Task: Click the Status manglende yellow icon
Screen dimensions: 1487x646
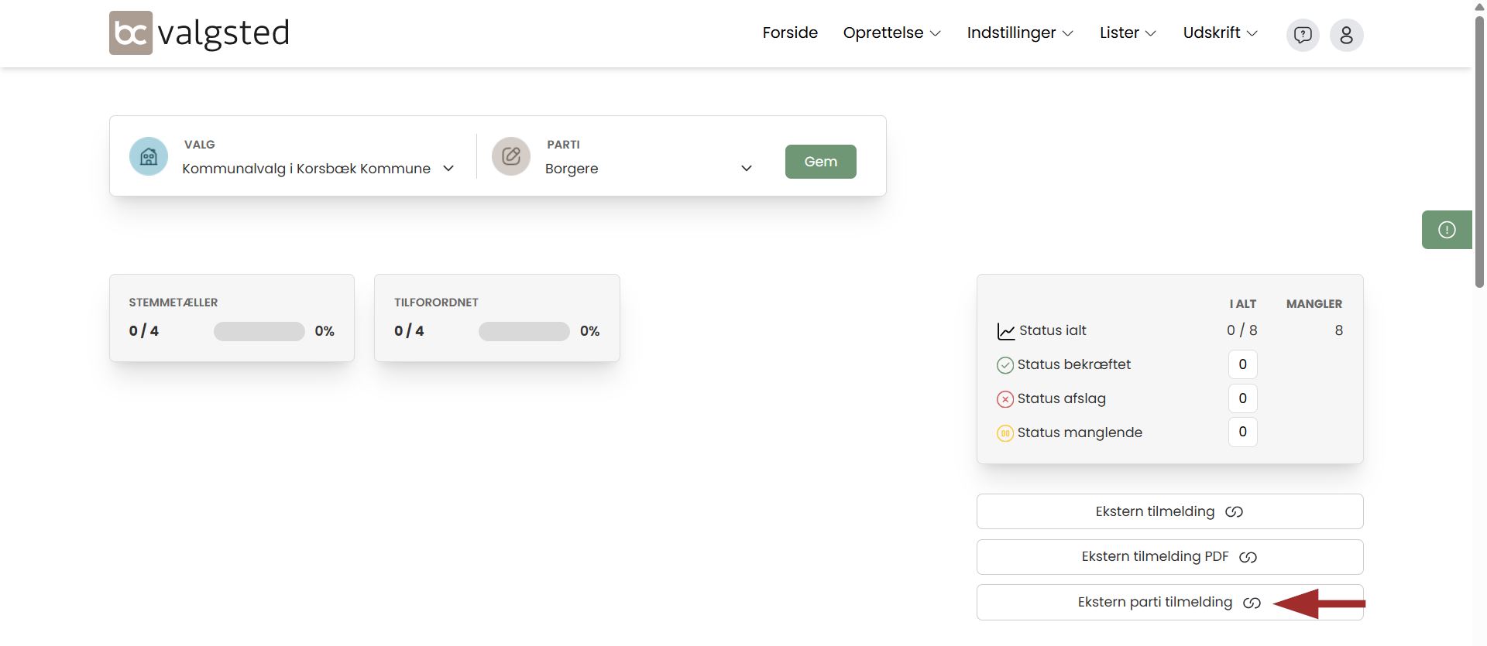Action: coord(1004,433)
